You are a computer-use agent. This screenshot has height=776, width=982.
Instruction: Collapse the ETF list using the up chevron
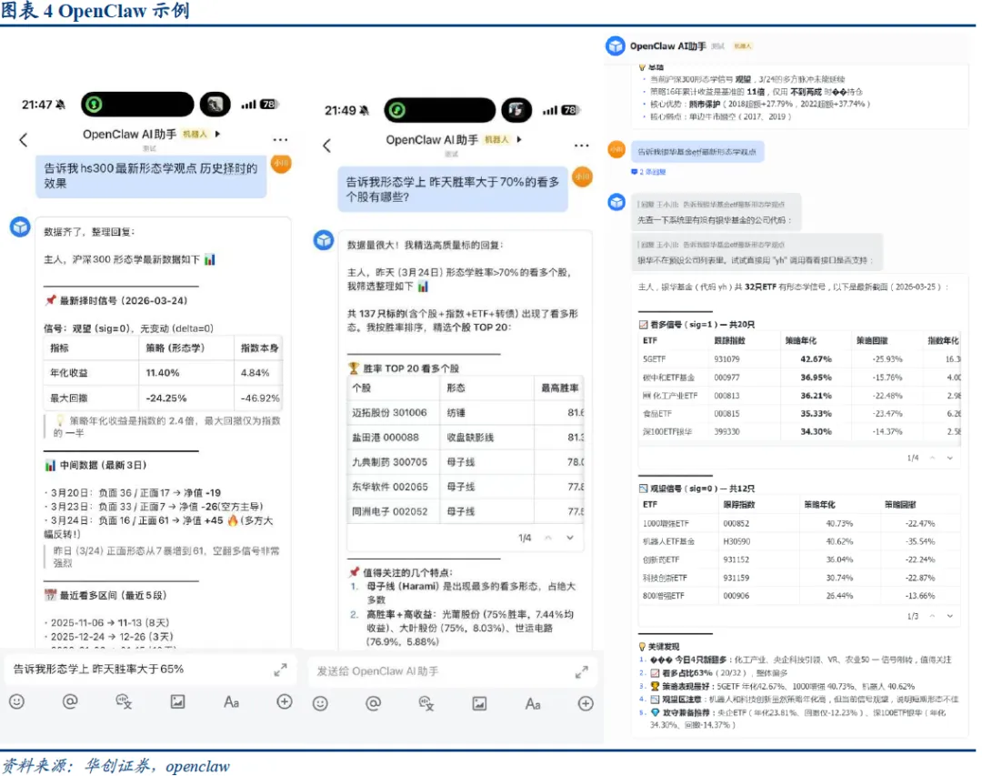pos(933,458)
